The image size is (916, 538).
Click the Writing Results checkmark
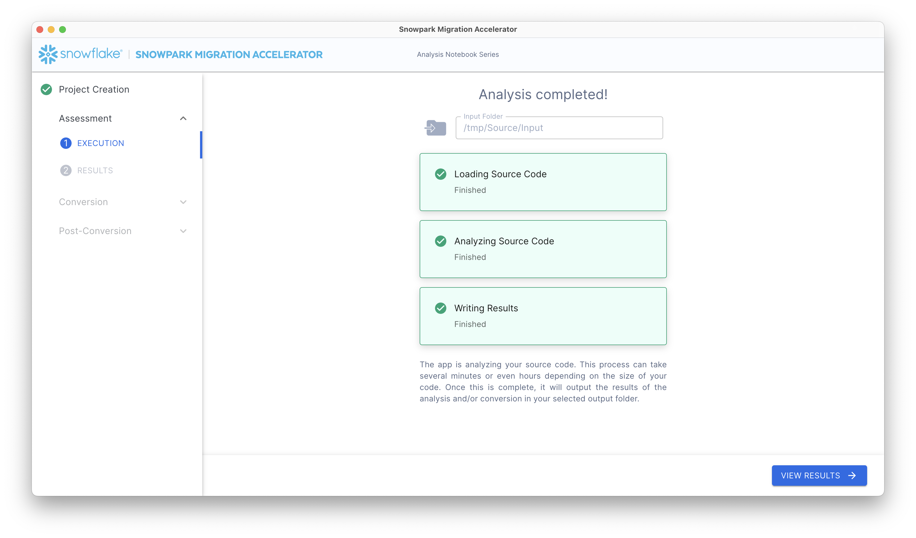tap(441, 308)
